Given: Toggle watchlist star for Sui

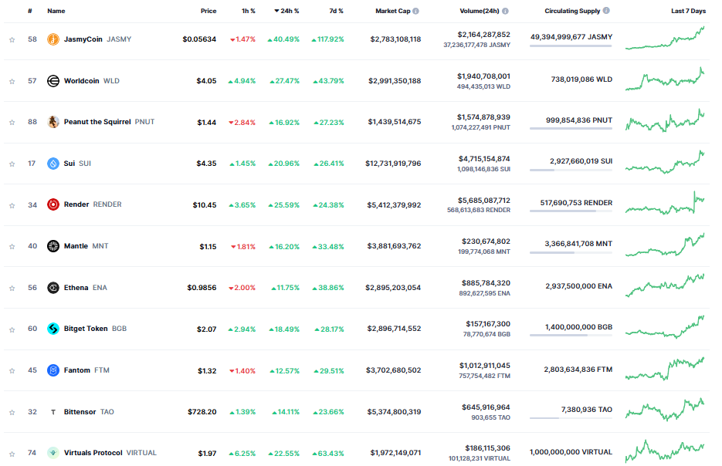Looking at the screenshot, I should (x=12, y=164).
